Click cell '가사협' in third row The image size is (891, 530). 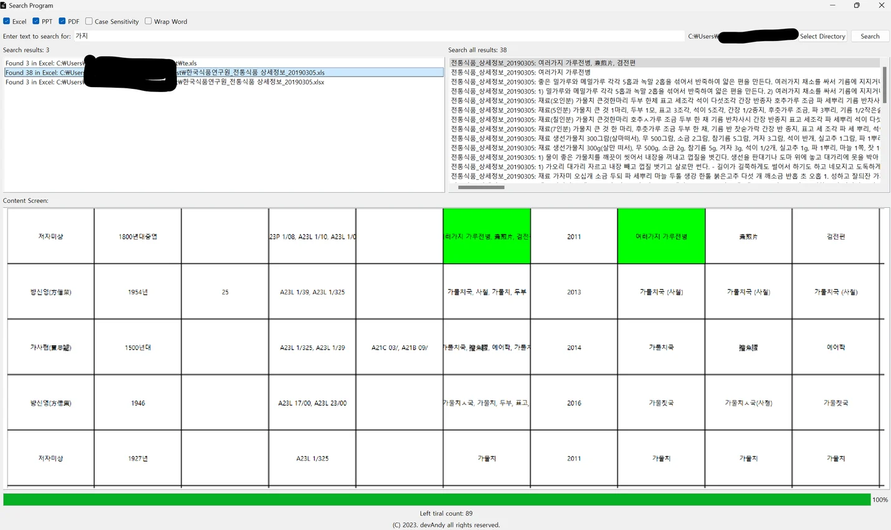click(50, 347)
